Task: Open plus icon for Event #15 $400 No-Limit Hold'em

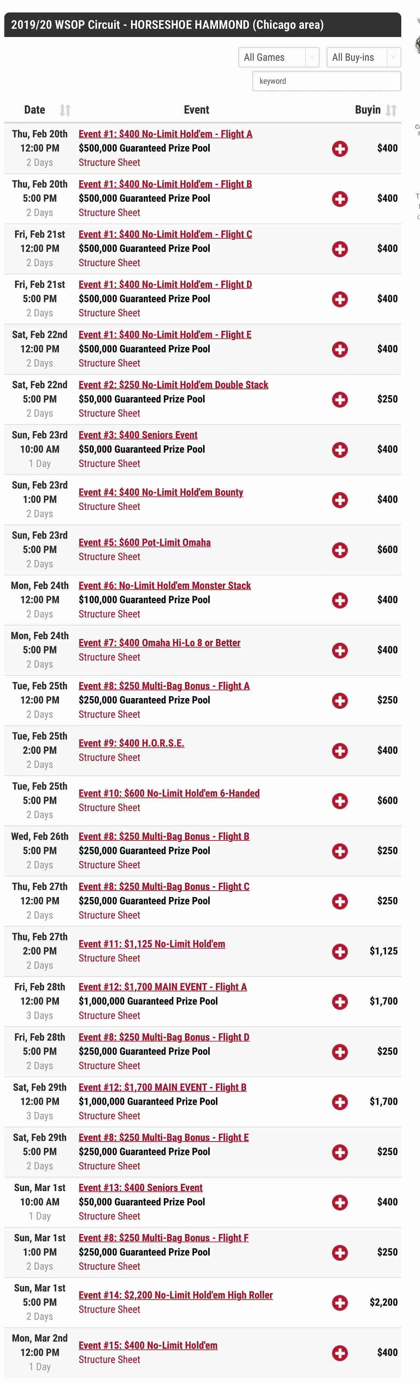Action: 339,1353
